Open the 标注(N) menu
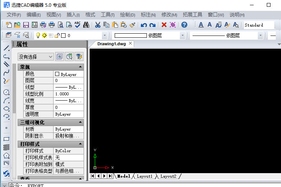The height and width of the screenshot is (187, 281). point(148,15)
